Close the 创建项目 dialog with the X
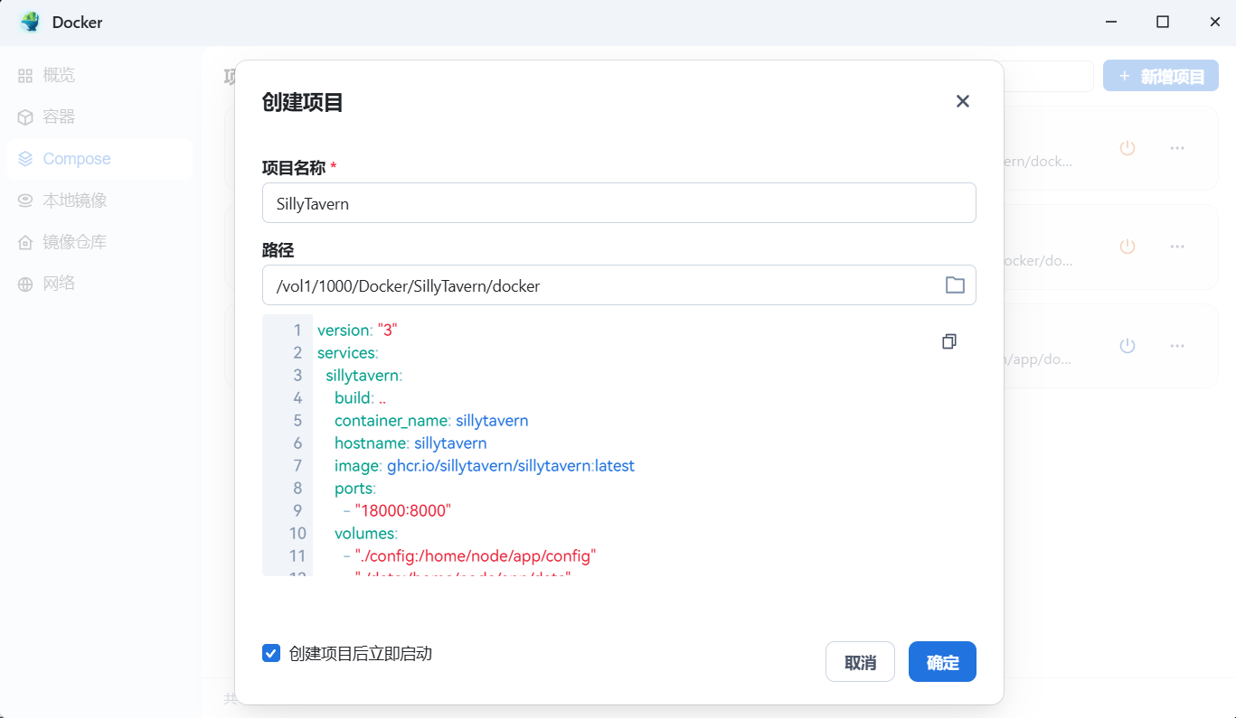1236x718 pixels. click(x=963, y=101)
